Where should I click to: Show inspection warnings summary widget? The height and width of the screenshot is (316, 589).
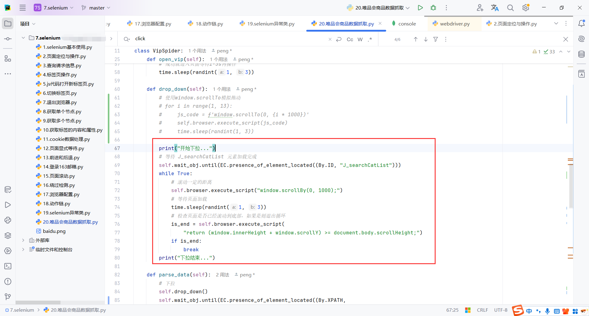coord(544,52)
